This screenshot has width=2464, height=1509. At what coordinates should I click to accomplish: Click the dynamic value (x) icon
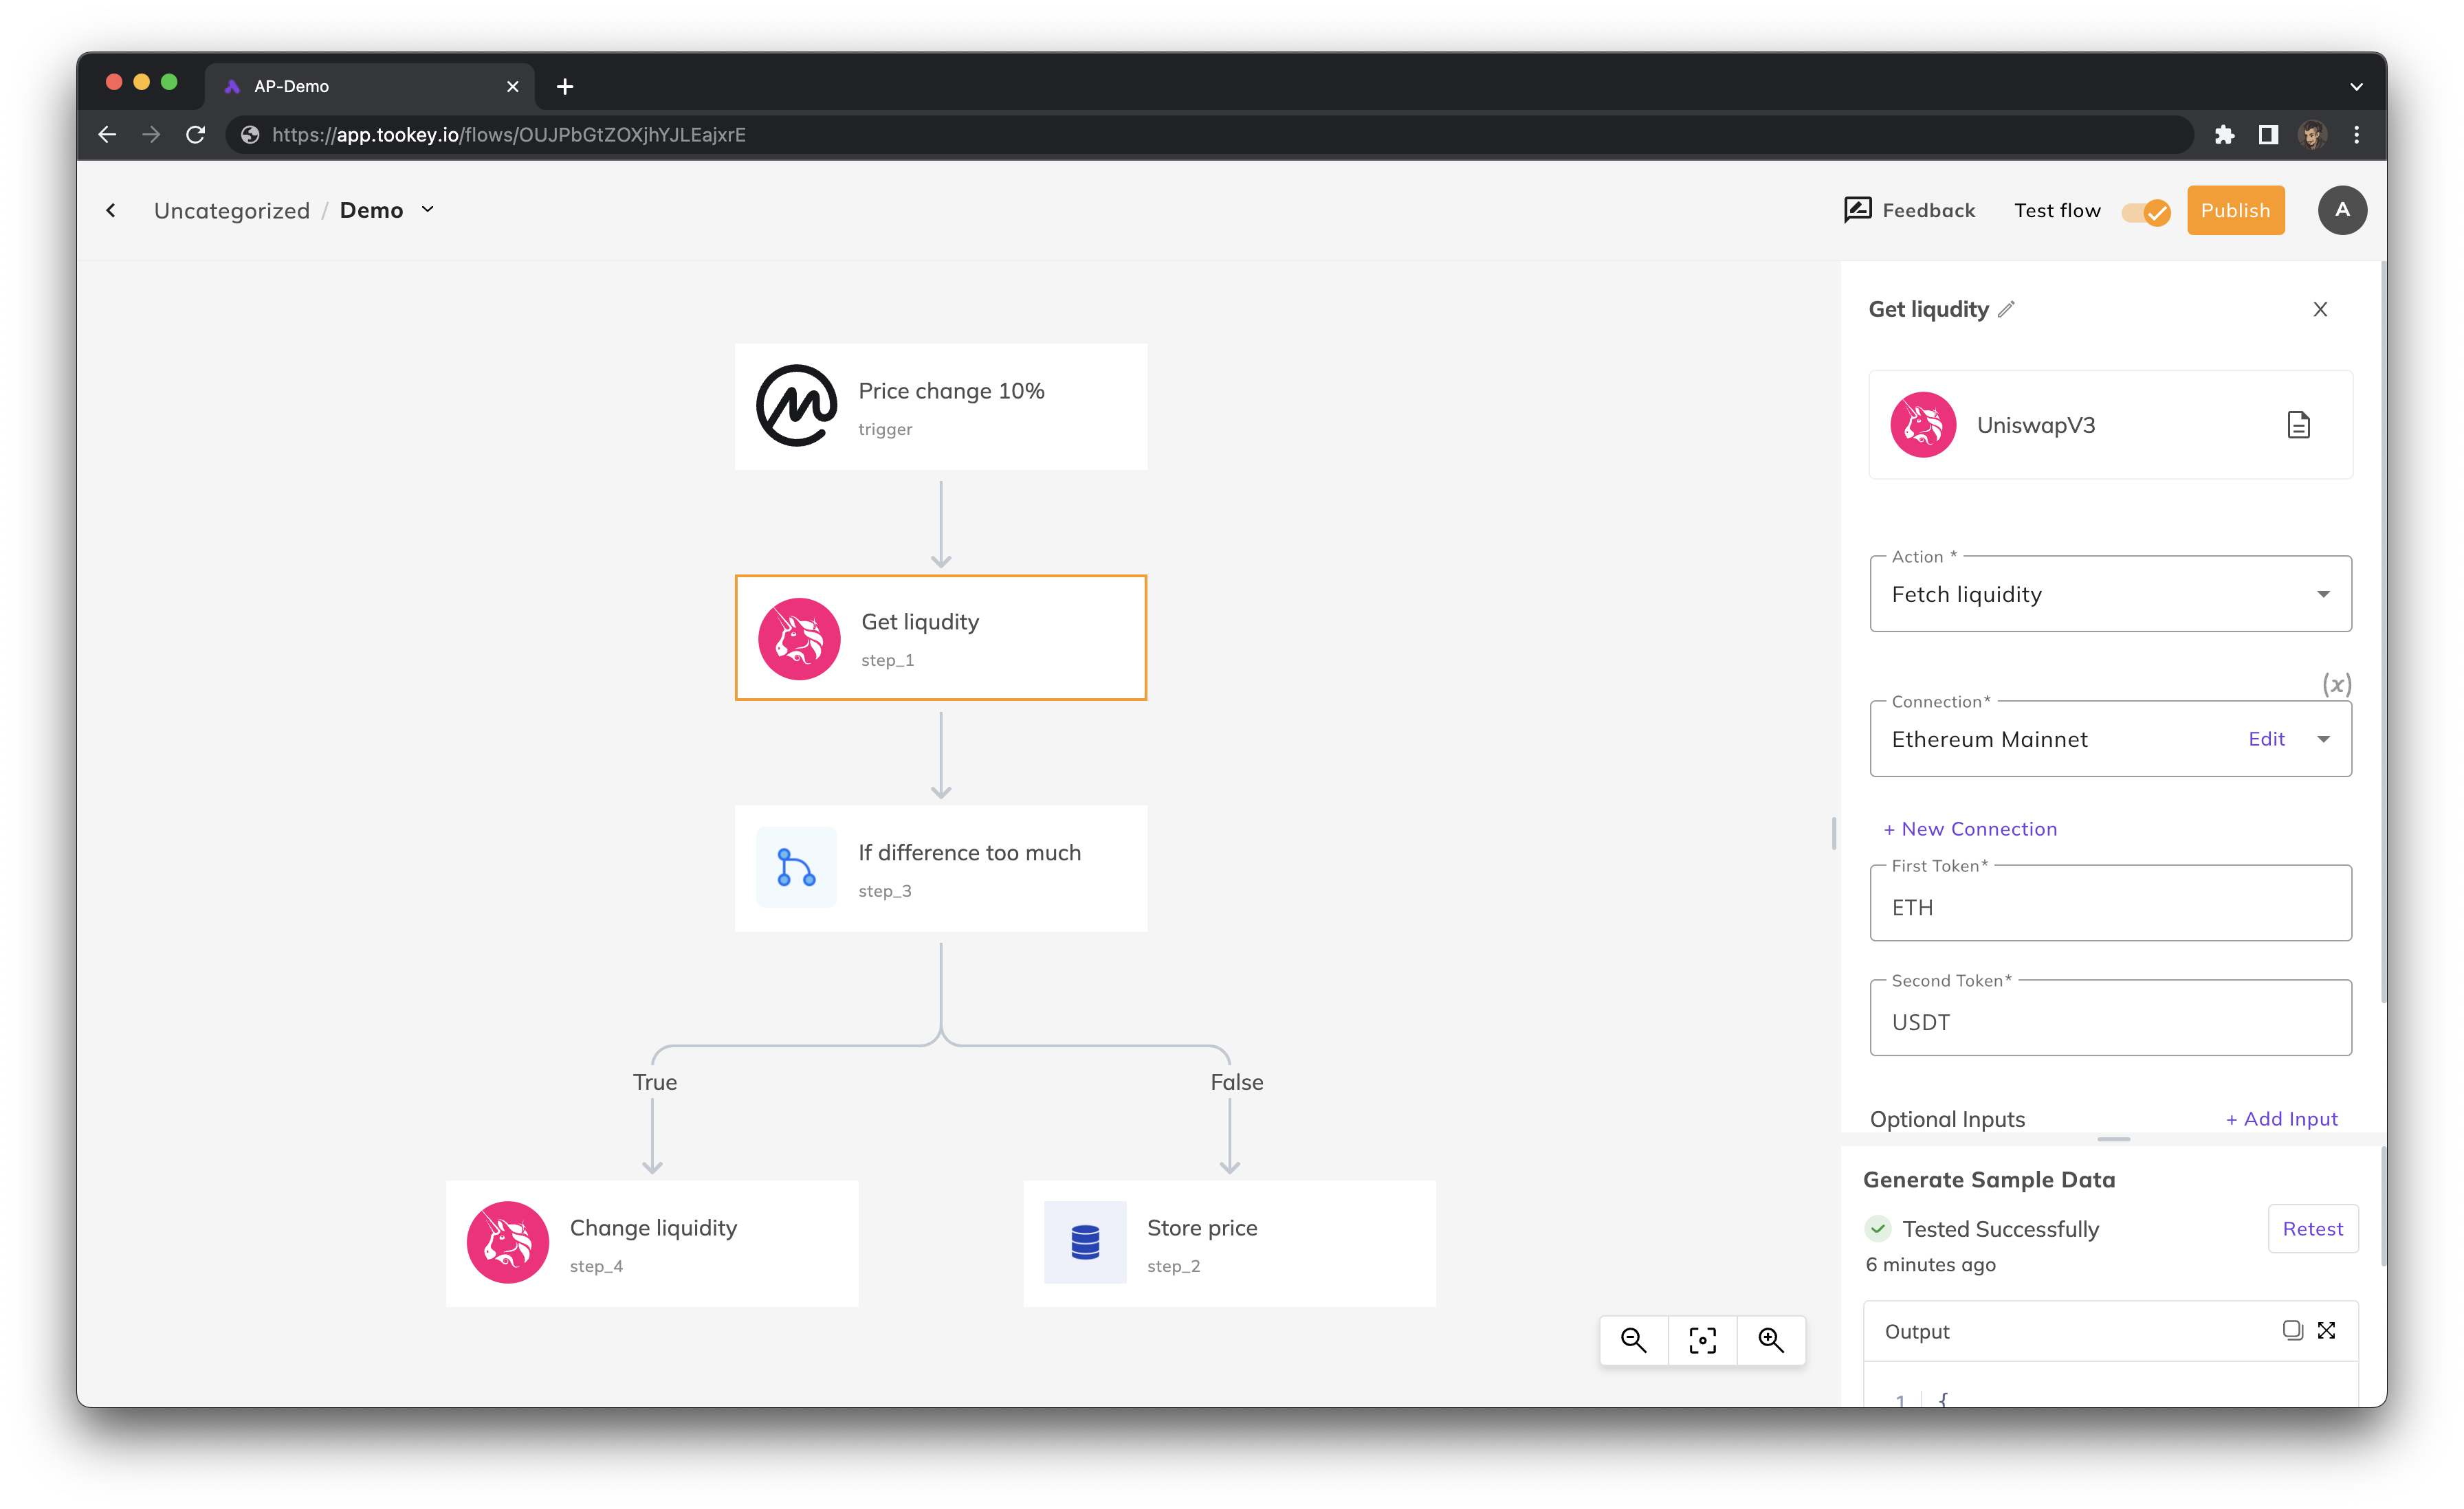tap(2336, 684)
